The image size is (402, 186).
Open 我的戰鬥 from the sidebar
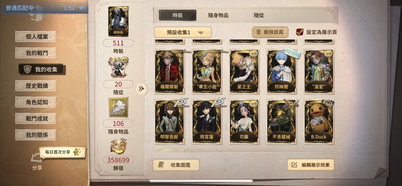tap(35, 53)
